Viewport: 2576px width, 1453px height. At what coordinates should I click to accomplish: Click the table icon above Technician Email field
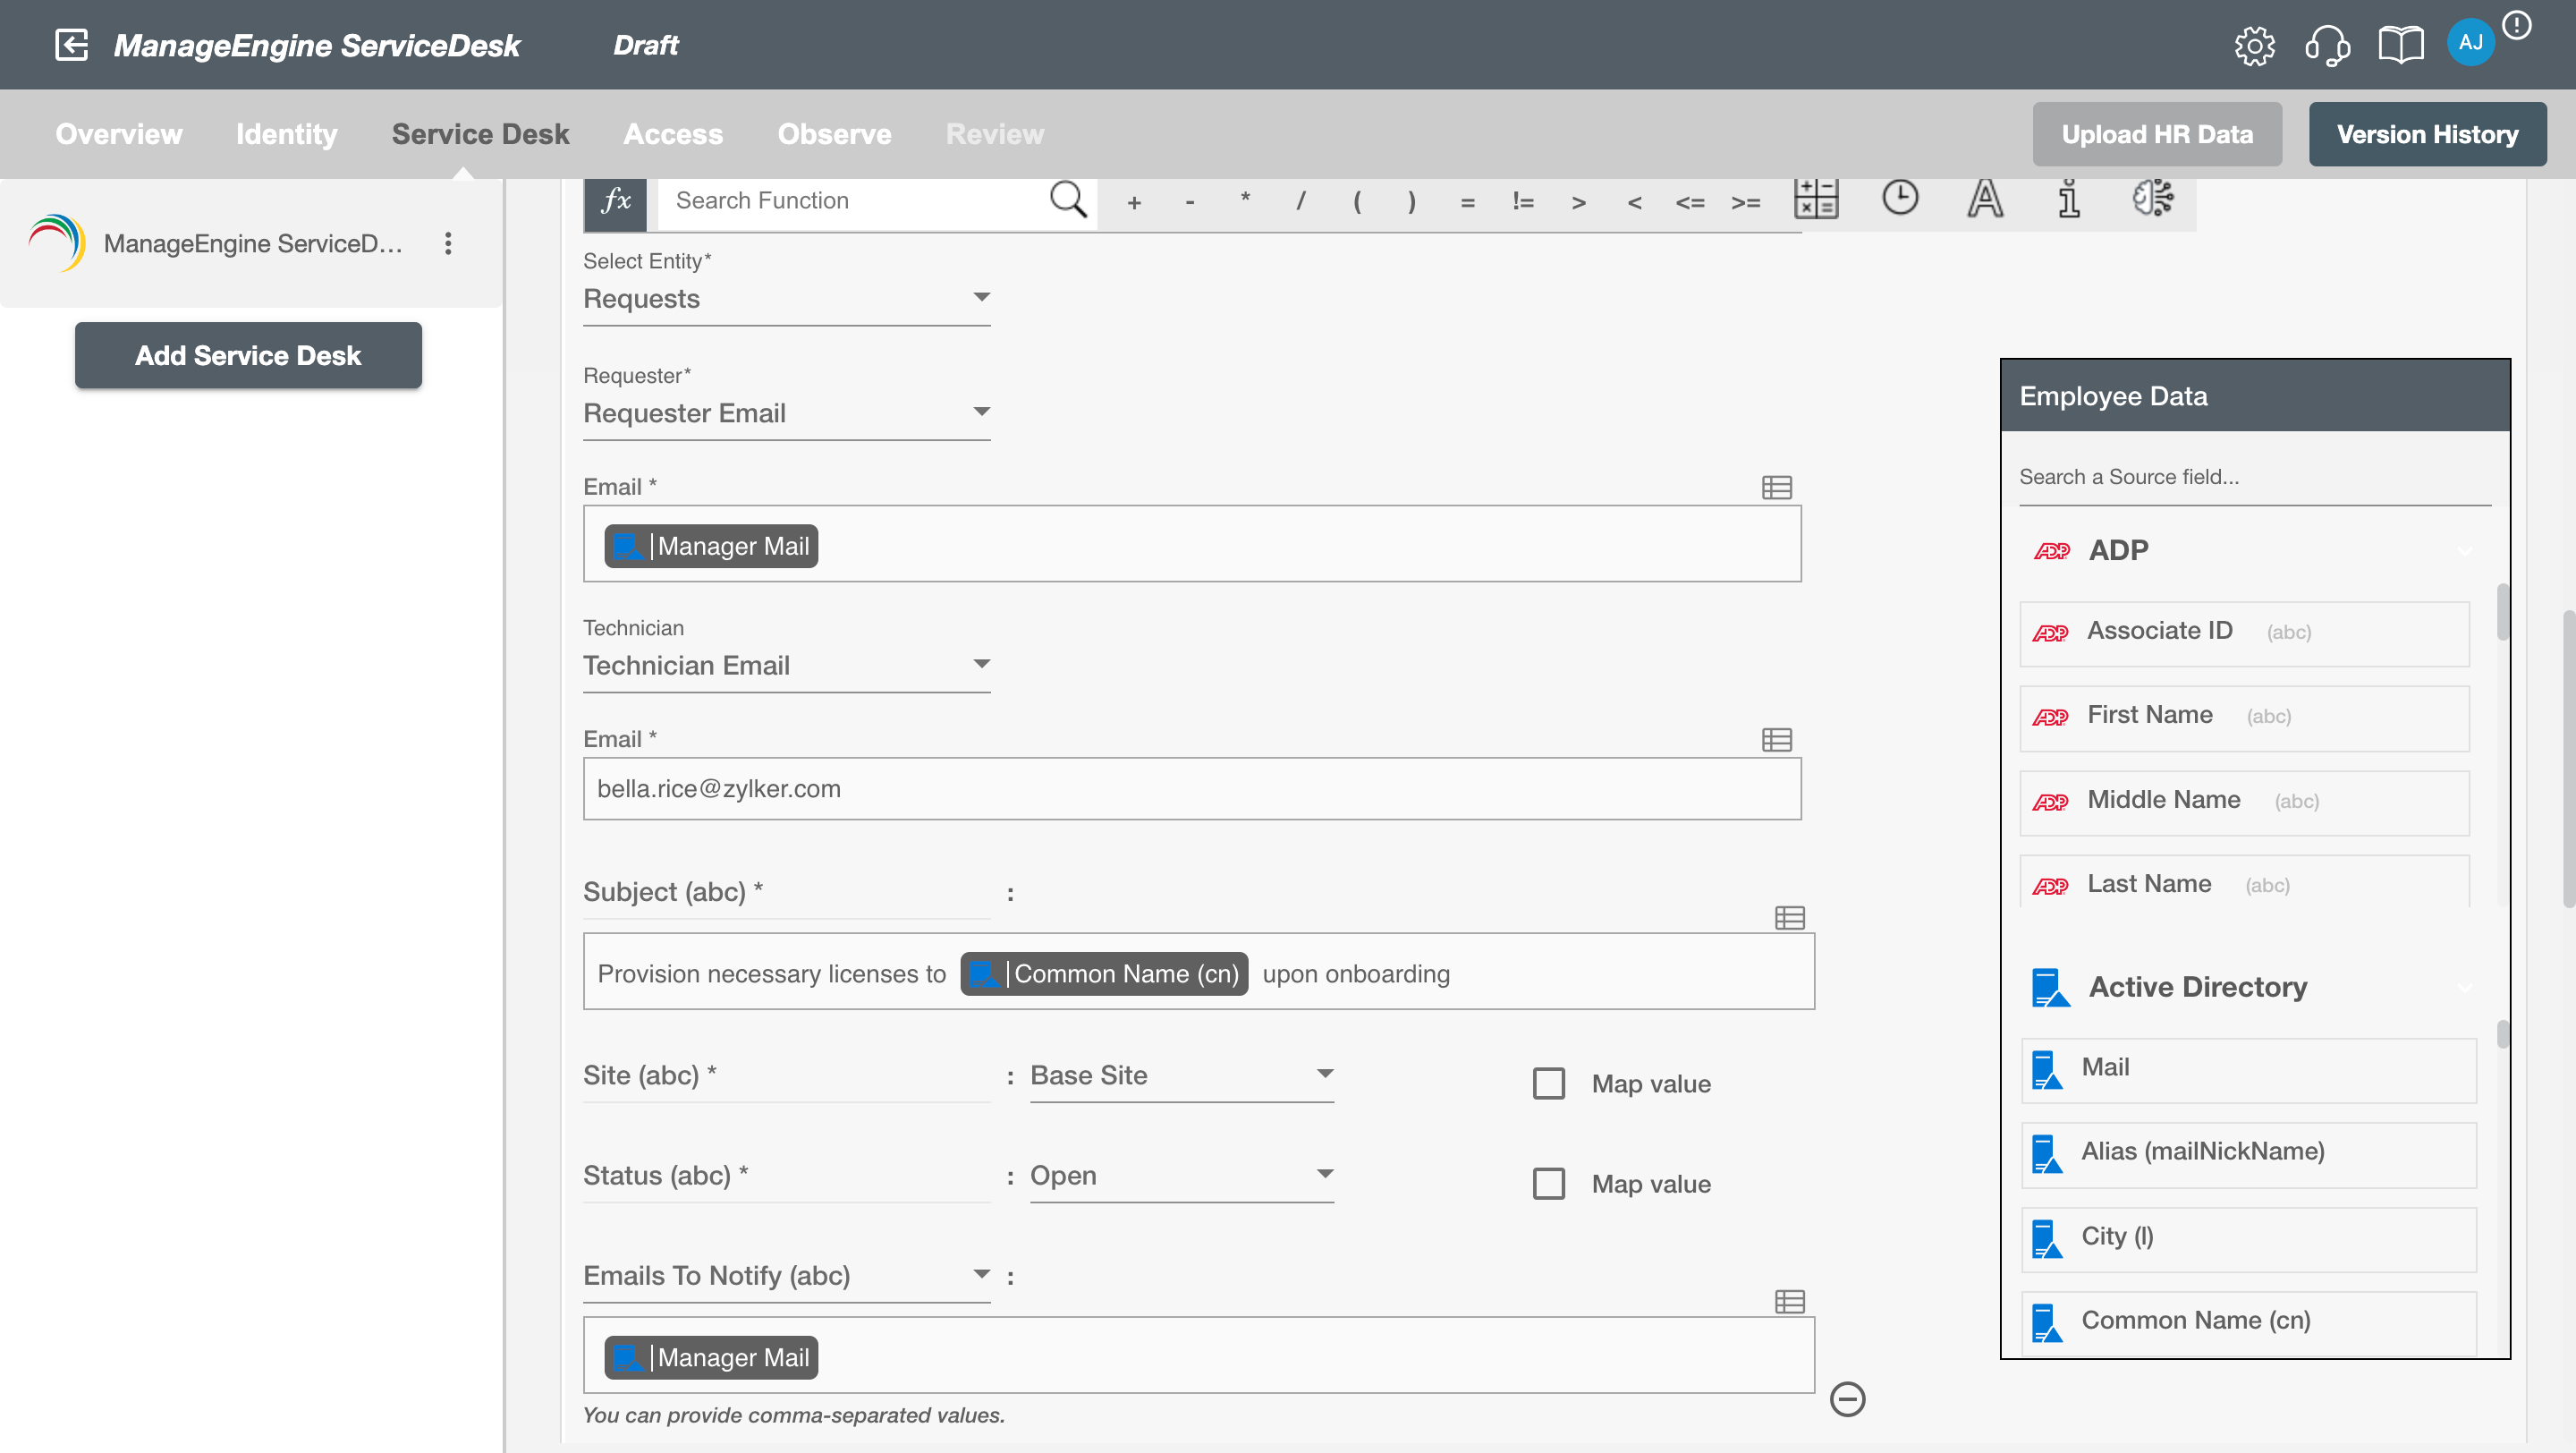(x=1776, y=739)
